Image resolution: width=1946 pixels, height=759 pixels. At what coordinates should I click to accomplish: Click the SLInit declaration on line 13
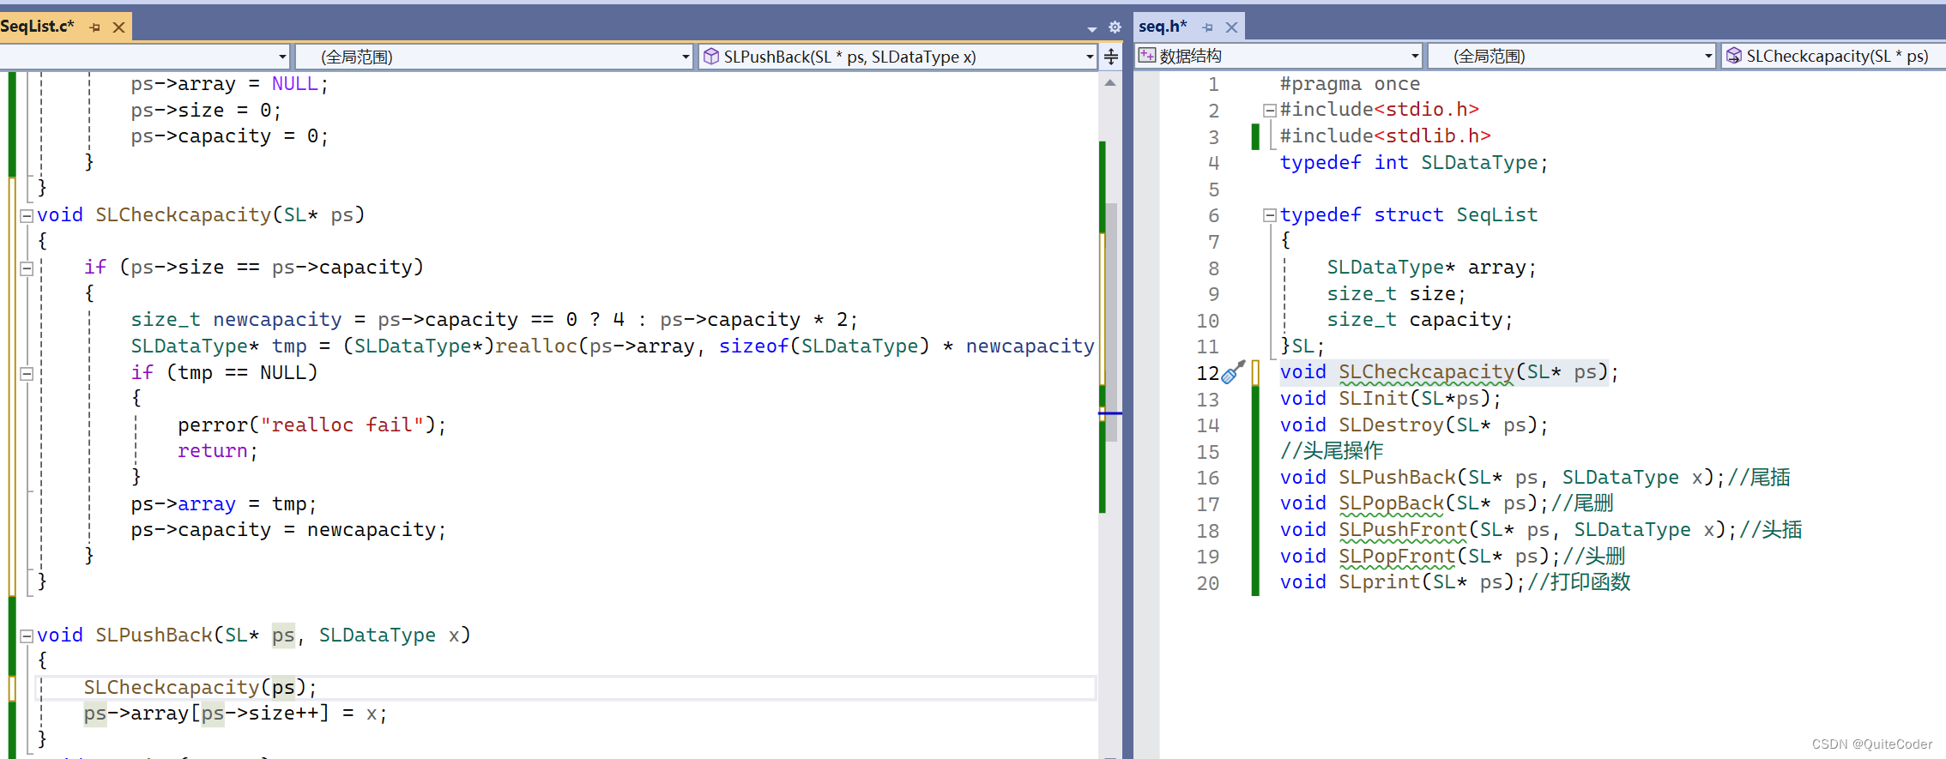(1391, 399)
